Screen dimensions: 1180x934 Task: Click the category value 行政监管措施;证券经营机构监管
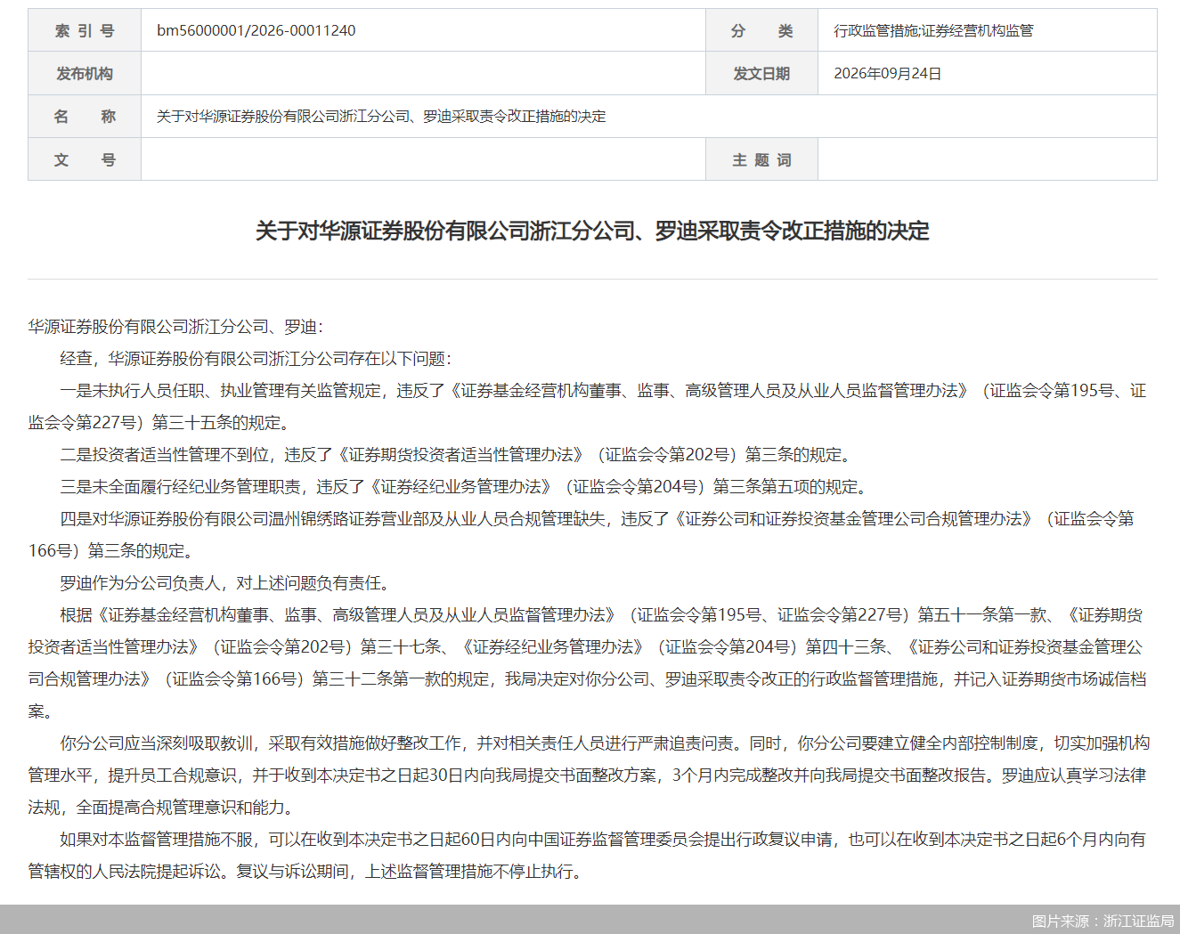pyautogui.click(x=933, y=30)
